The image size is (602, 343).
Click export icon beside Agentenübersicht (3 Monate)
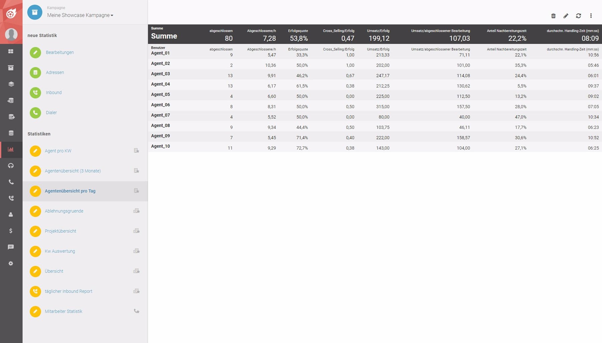136,171
